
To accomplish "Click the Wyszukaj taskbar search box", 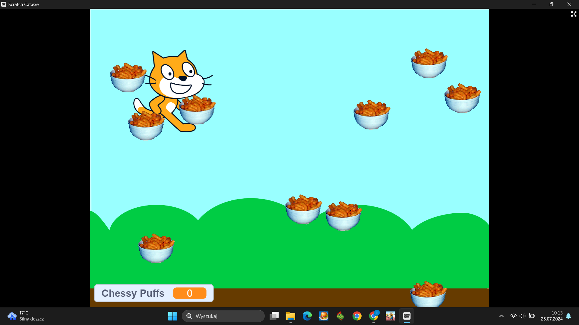I will point(223,316).
